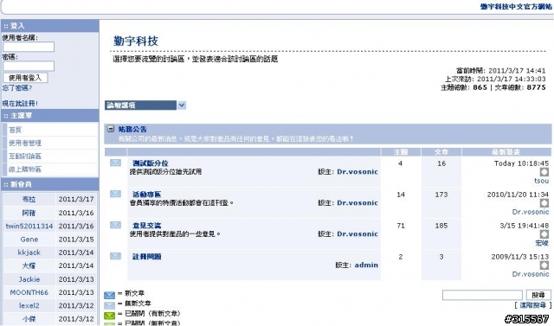The width and height of the screenshot is (554, 326).
Task: Open new member Jackie
Action: [x=29, y=279]
